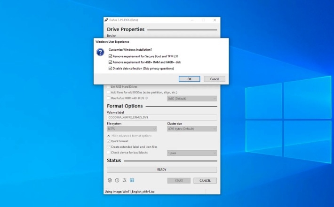The height and width of the screenshot is (207, 334).
Task: Click the START button in Rufus
Action: 179,181
